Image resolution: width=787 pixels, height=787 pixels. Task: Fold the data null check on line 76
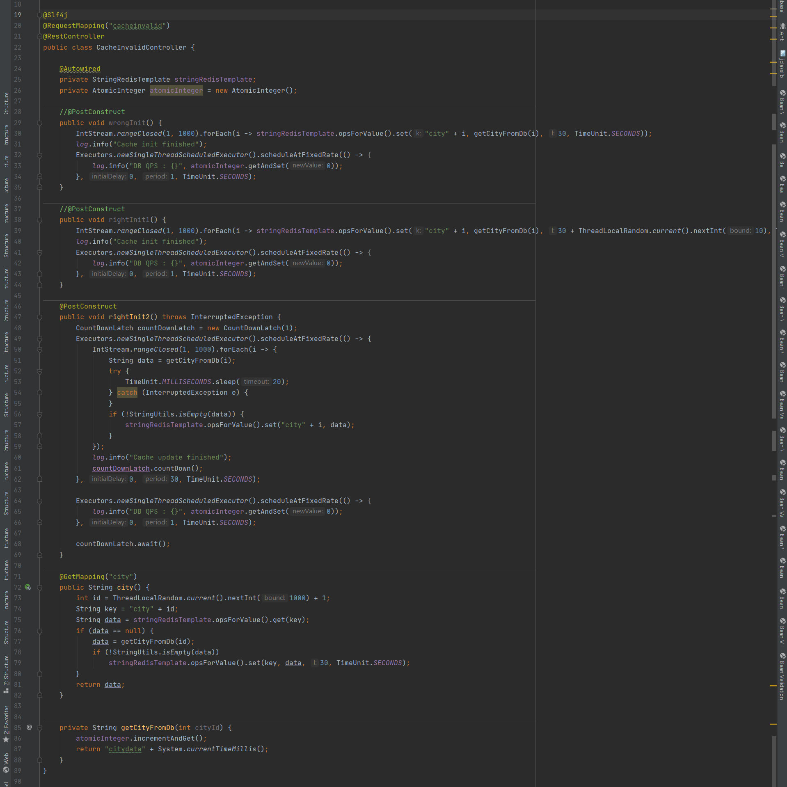(40, 631)
